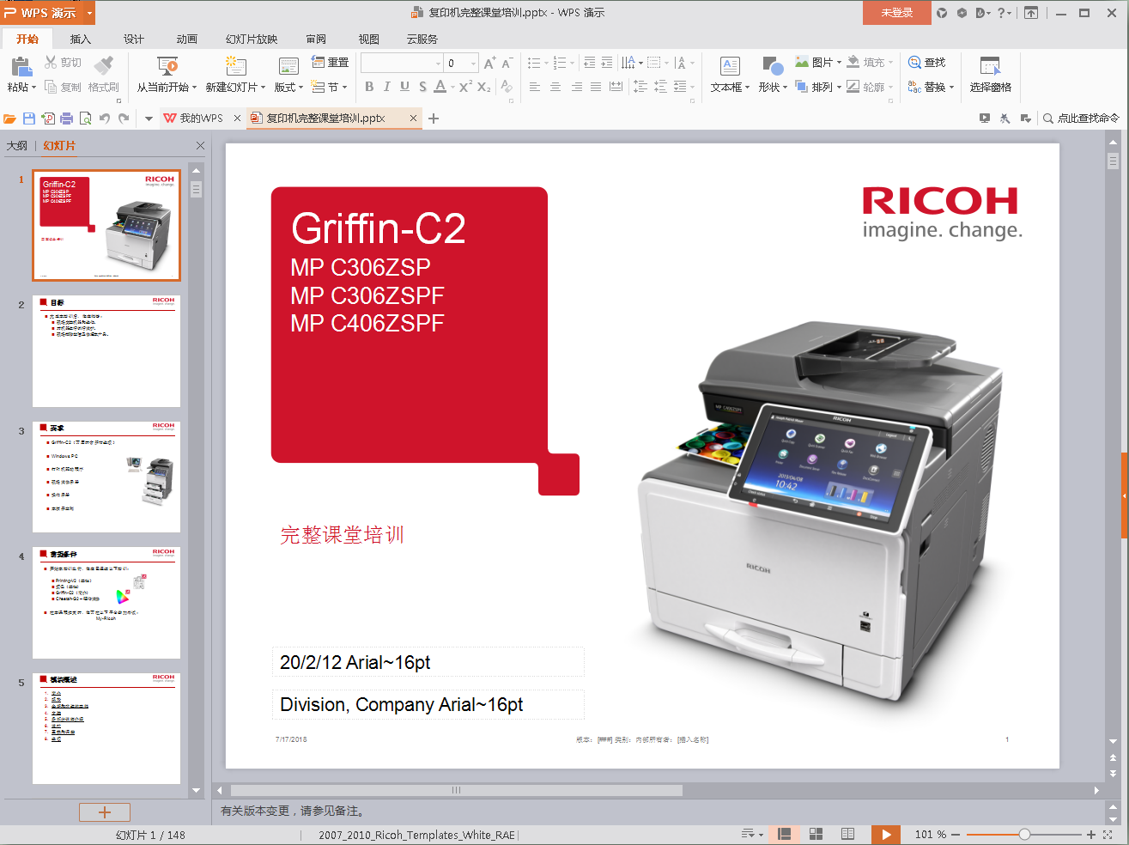Toggle Align Right paragraph alignment
Viewport: 1129px width, 845px height.
coord(576,87)
